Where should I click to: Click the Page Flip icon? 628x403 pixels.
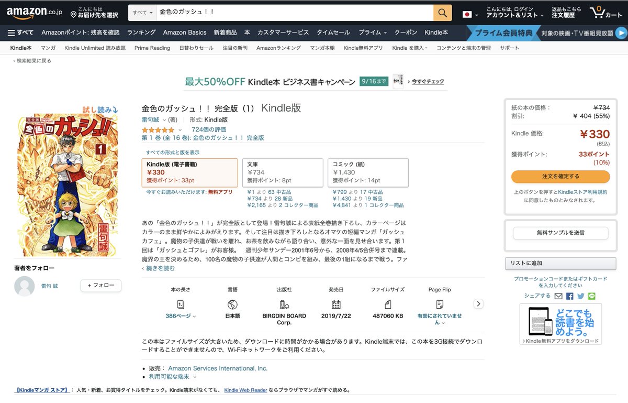(x=440, y=304)
